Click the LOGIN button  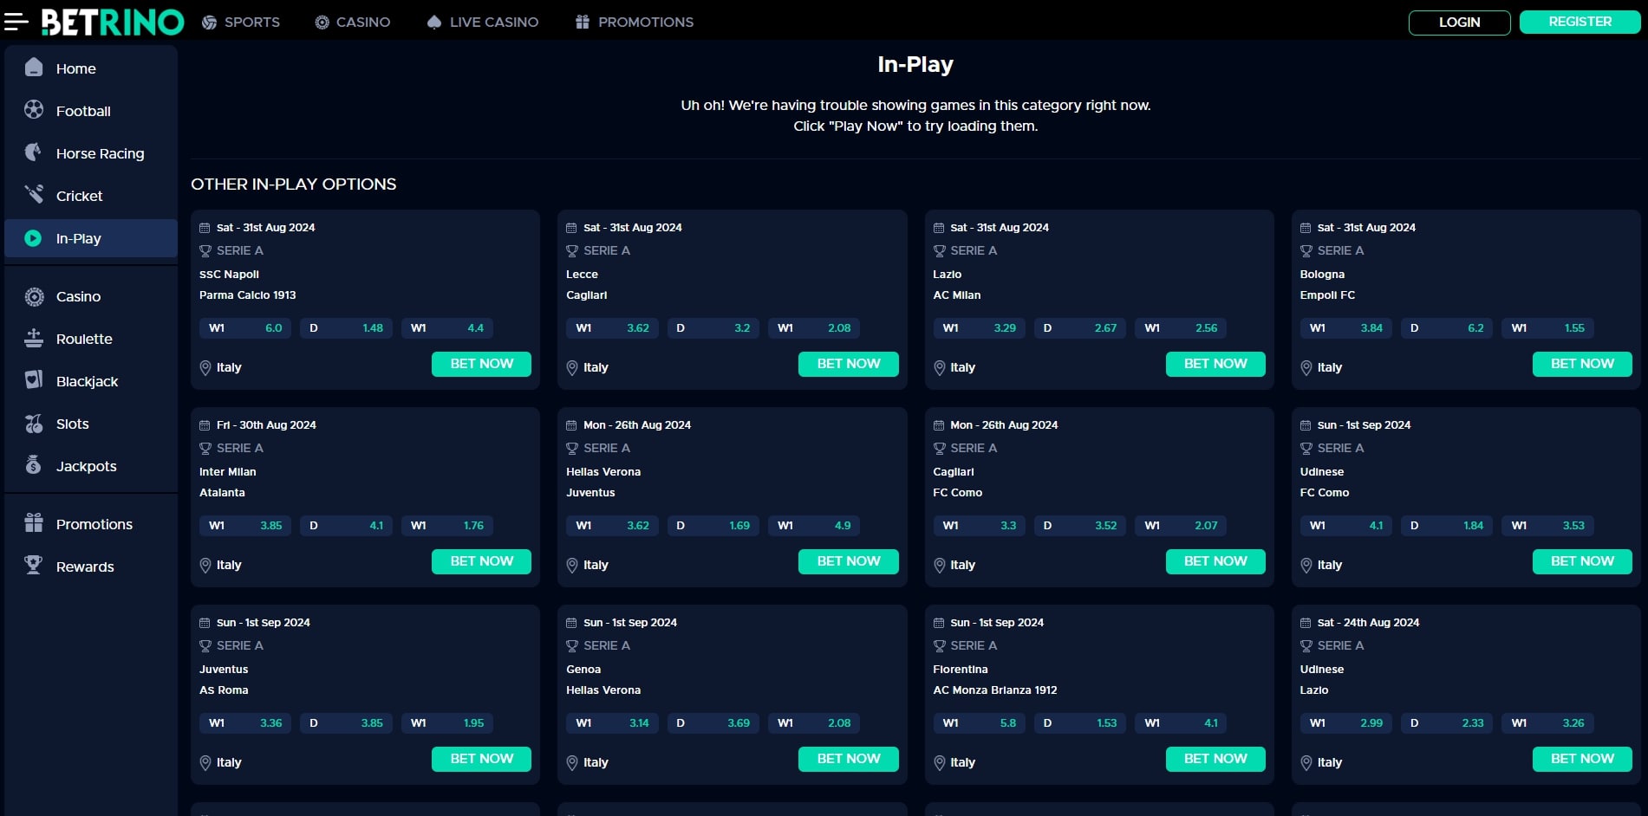[1459, 22]
